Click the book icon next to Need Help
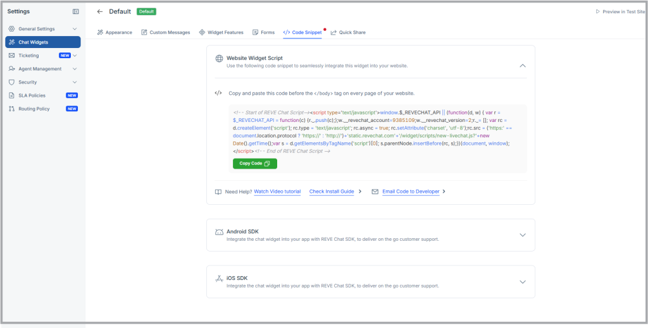 (x=218, y=192)
